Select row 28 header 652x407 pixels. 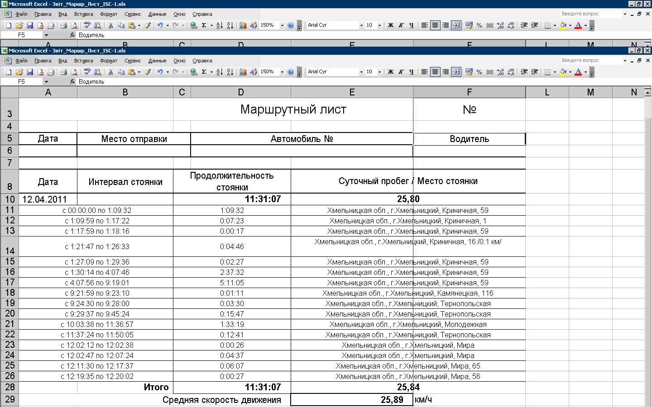click(10, 387)
